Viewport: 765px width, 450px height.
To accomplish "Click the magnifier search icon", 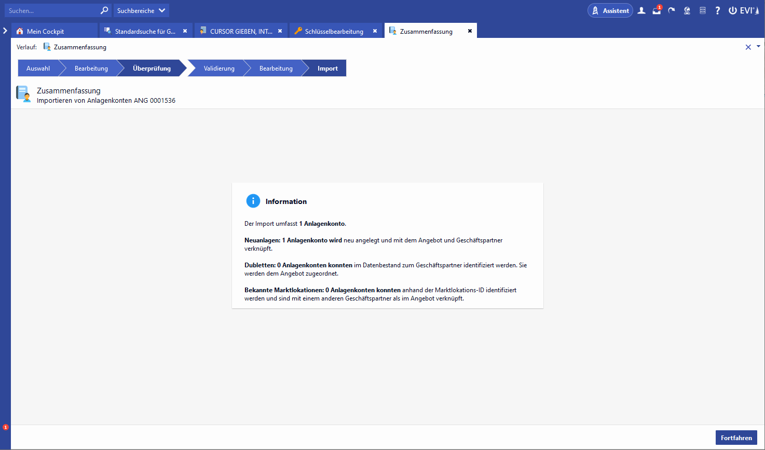I will tap(104, 10).
